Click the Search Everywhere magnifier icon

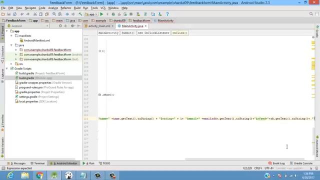point(311,14)
